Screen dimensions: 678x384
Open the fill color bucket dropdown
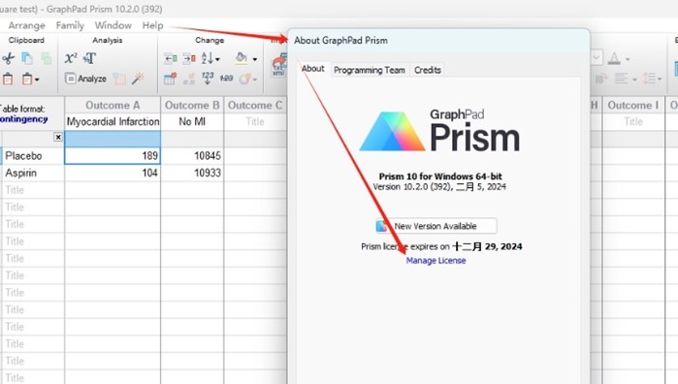click(255, 59)
